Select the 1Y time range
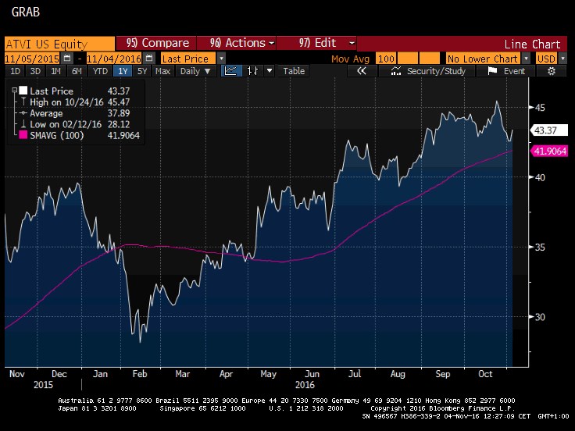The image size is (575, 431). 123,71
